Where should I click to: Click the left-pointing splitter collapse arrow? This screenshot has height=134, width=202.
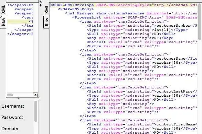point(41,2)
